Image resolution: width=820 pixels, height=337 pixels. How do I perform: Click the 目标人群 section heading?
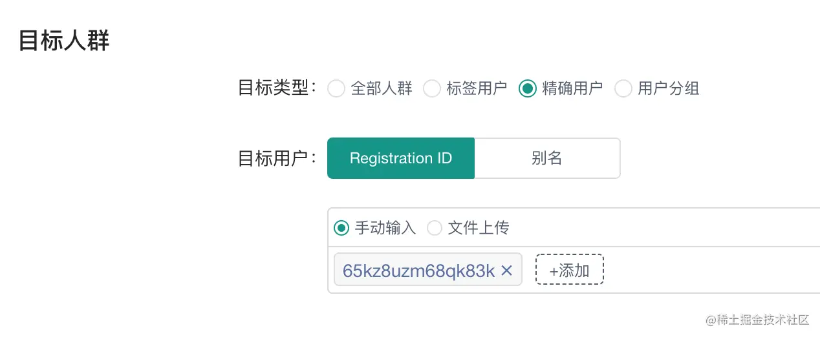tap(64, 40)
